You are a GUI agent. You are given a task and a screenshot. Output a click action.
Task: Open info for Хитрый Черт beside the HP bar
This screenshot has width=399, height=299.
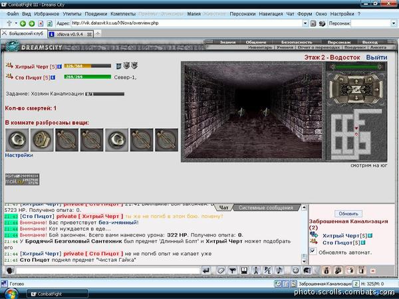(x=59, y=66)
